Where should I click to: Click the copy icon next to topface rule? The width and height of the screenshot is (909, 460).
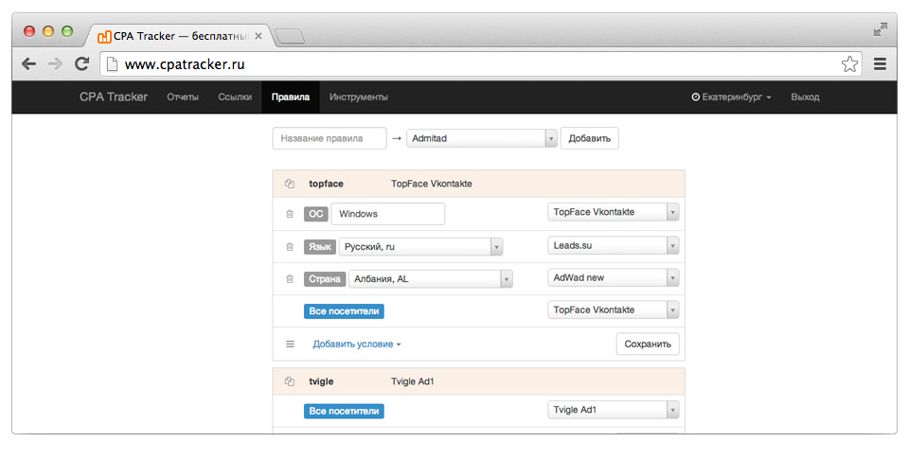(290, 184)
